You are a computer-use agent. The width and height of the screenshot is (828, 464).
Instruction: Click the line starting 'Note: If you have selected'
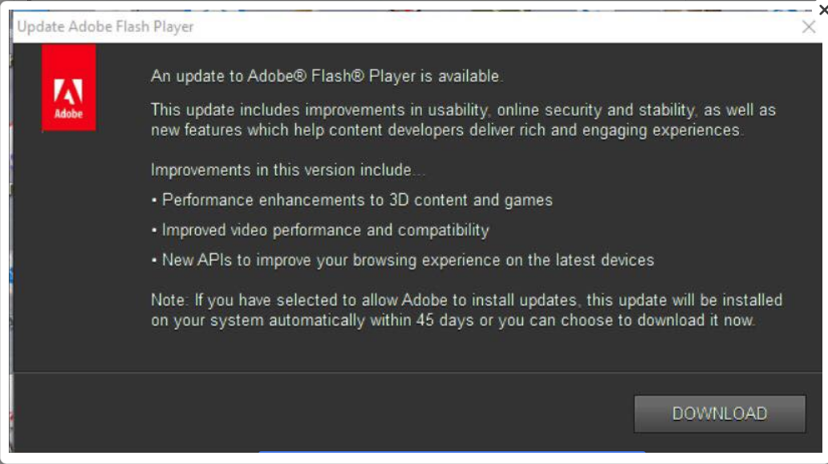[466, 301]
